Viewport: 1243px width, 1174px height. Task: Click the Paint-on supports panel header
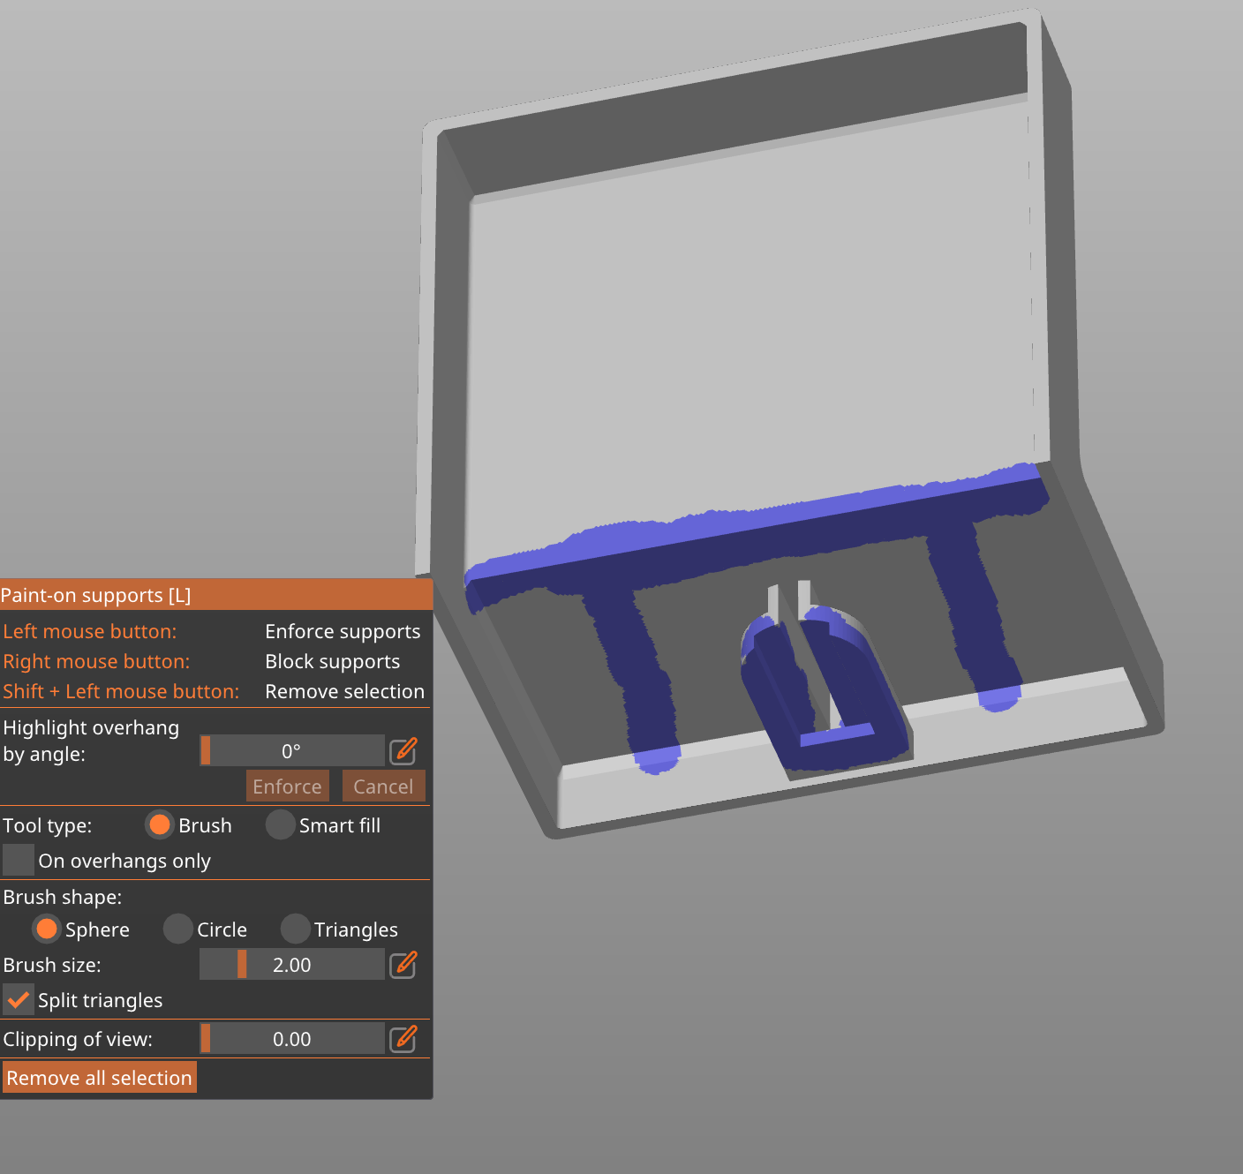(97, 595)
